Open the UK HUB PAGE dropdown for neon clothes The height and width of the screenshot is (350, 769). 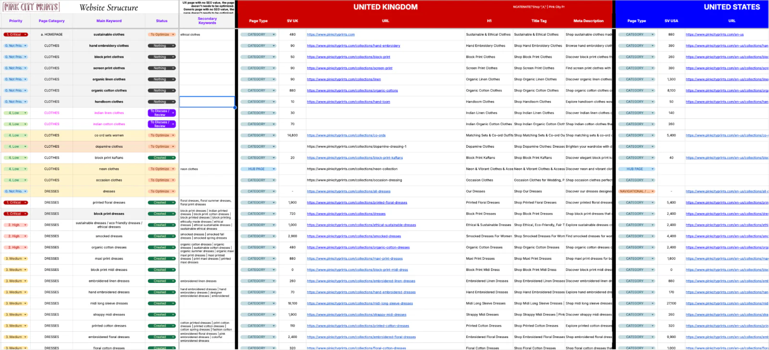pos(258,169)
